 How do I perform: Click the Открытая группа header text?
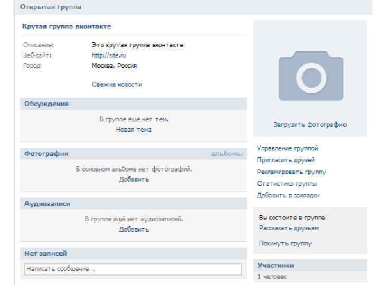tap(51, 7)
